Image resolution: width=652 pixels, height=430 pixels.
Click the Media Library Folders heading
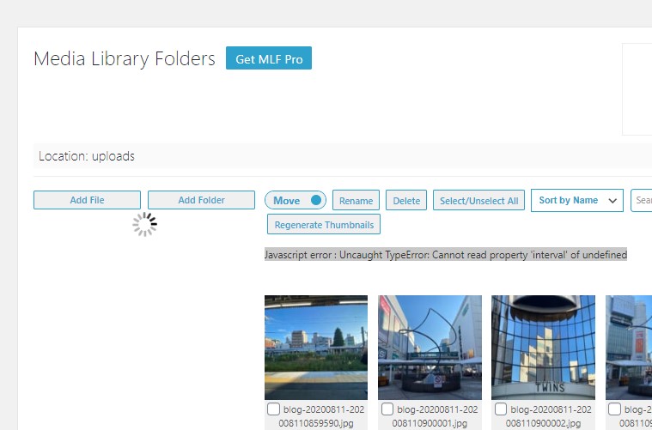pos(125,58)
